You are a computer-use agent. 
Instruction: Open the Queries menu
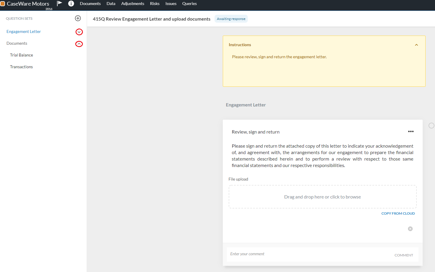coord(189,4)
